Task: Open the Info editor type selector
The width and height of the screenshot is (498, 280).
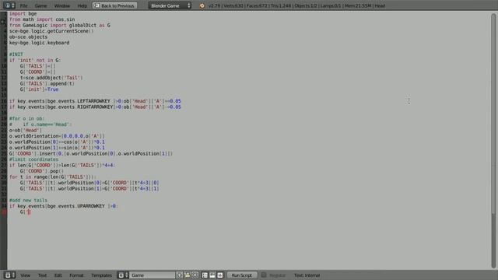Action: pyautogui.click(x=9, y=5)
